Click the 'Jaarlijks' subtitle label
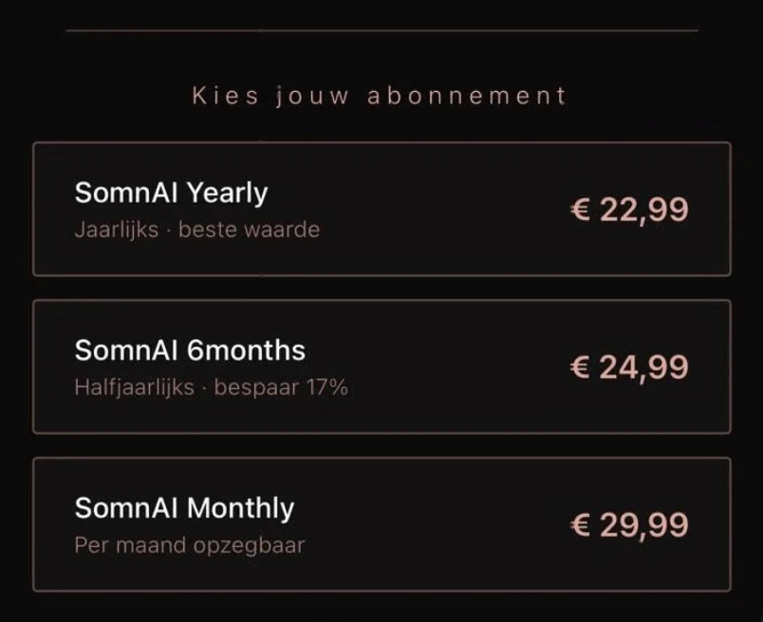 [x=117, y=229]
